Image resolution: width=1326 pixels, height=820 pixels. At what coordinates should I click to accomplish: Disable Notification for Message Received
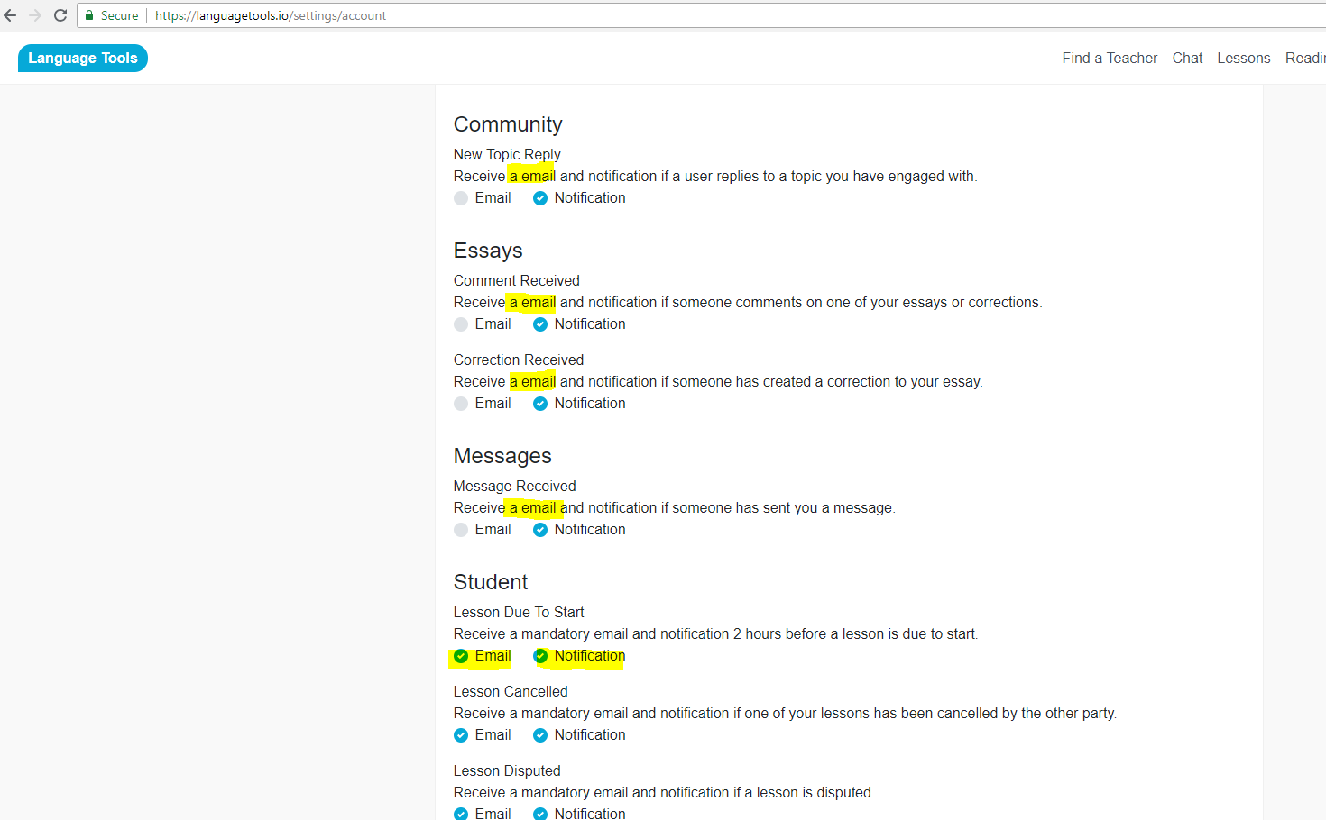540,530
